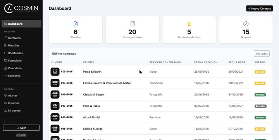Click wedding date 07/10/2026
The image size is (279, 140).
tap(236, 129)
